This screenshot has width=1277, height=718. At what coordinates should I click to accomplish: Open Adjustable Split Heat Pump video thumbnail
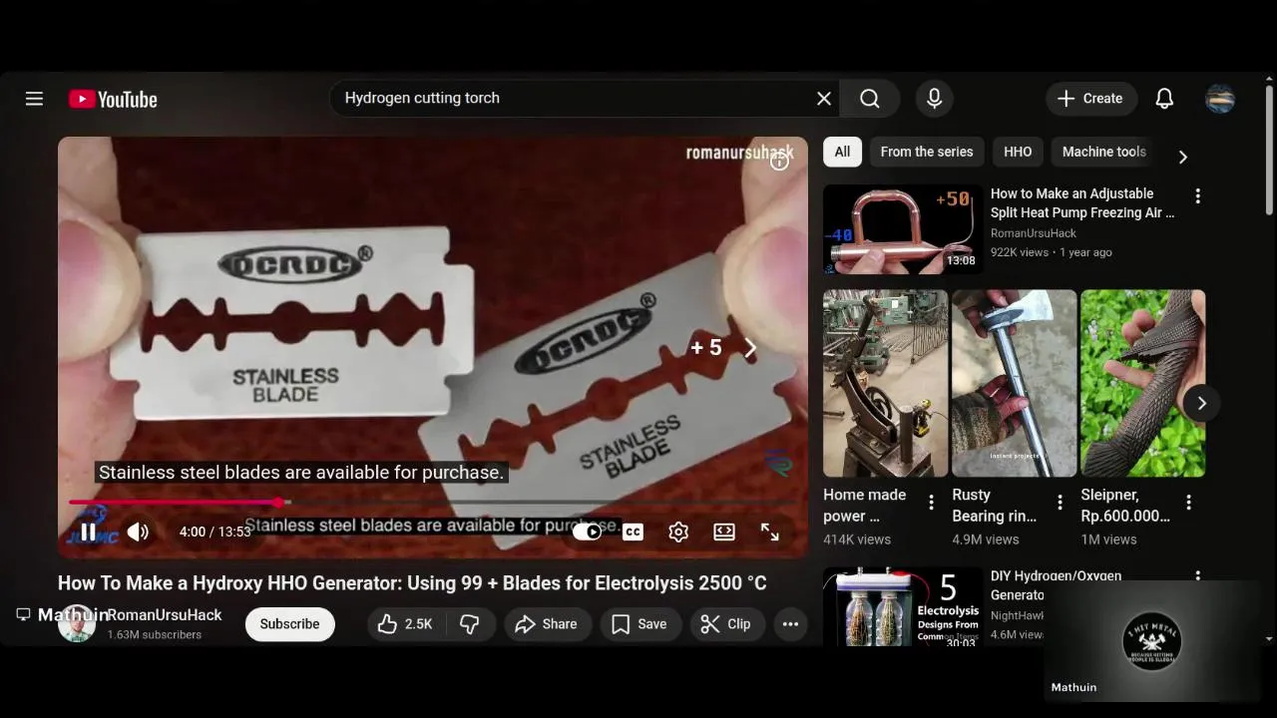click(903, 229)
